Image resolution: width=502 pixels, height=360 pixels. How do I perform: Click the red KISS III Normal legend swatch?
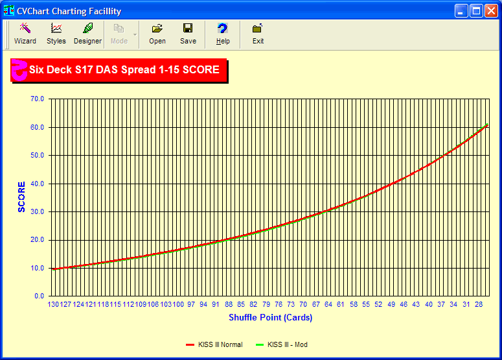(x=190, y=345)
